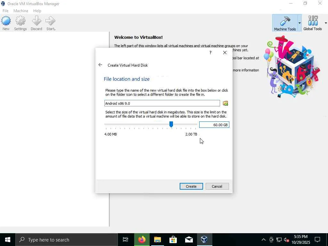Click the VirtualBox taskbar icon
Screen dimensions: 328x246
click(204, 240)
